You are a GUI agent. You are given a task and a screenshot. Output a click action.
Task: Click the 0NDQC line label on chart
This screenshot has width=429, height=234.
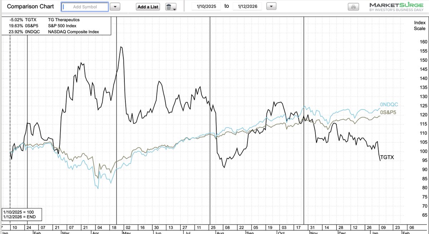[x=389, y=105]
